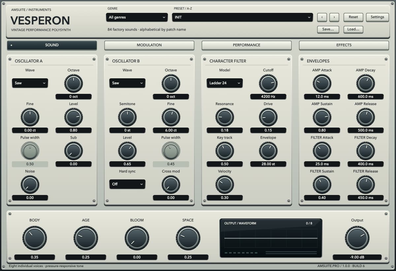Viewport: 396px width, 271px height.
Task: Click the master Output knob
Action: click(357, 238)
